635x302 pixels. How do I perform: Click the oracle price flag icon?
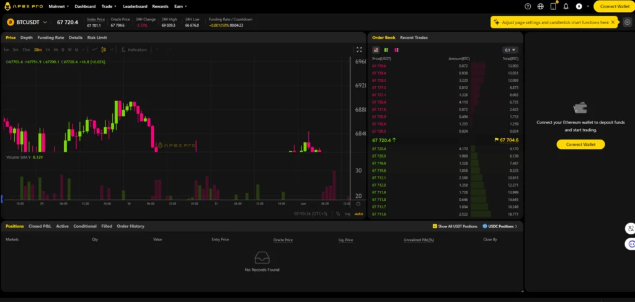pyautogui.click(x=497, y=140)
